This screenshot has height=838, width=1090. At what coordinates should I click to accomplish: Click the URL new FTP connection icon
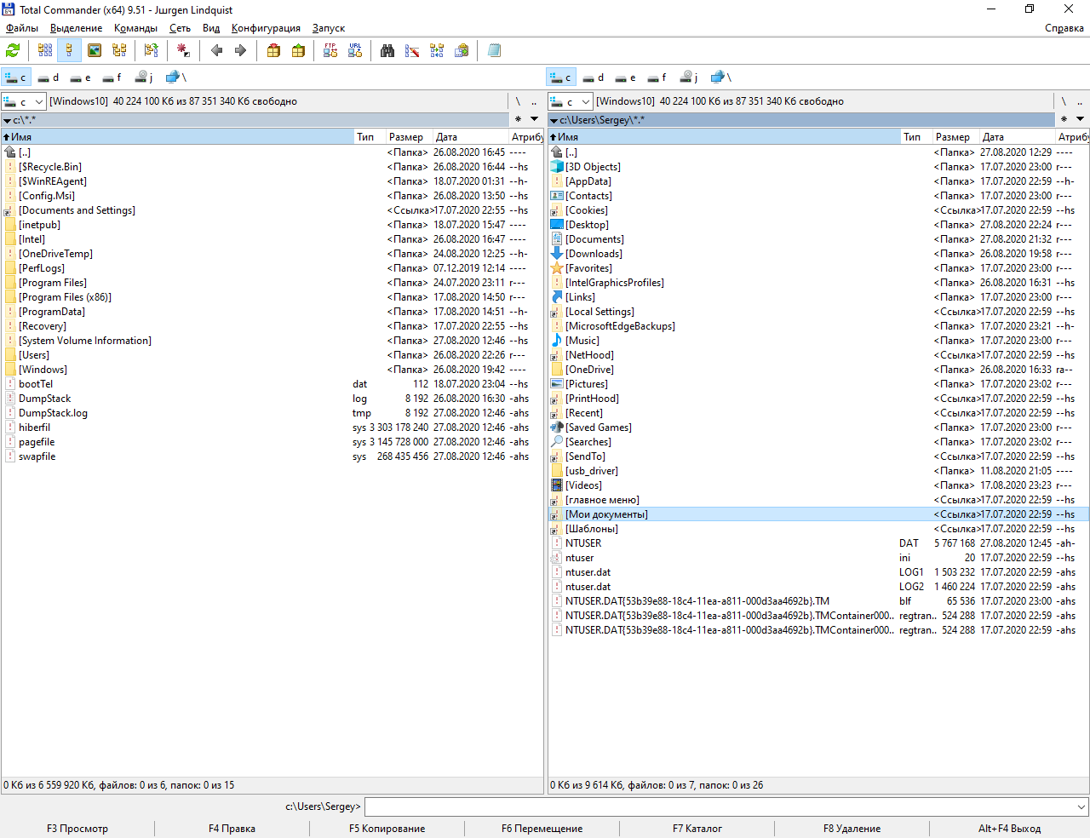[x=355, y=50]
